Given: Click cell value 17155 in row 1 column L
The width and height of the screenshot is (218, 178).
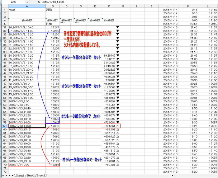Looking at the screenshot, I should tap(208, 10).
